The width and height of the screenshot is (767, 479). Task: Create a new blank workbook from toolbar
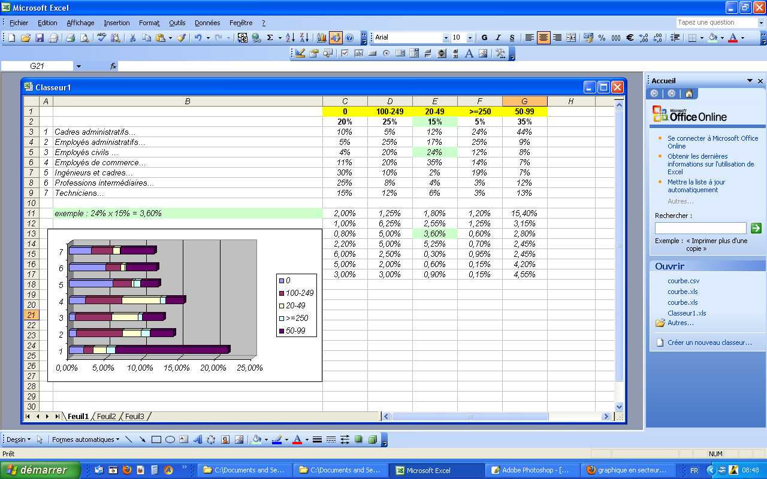[11, 38]
